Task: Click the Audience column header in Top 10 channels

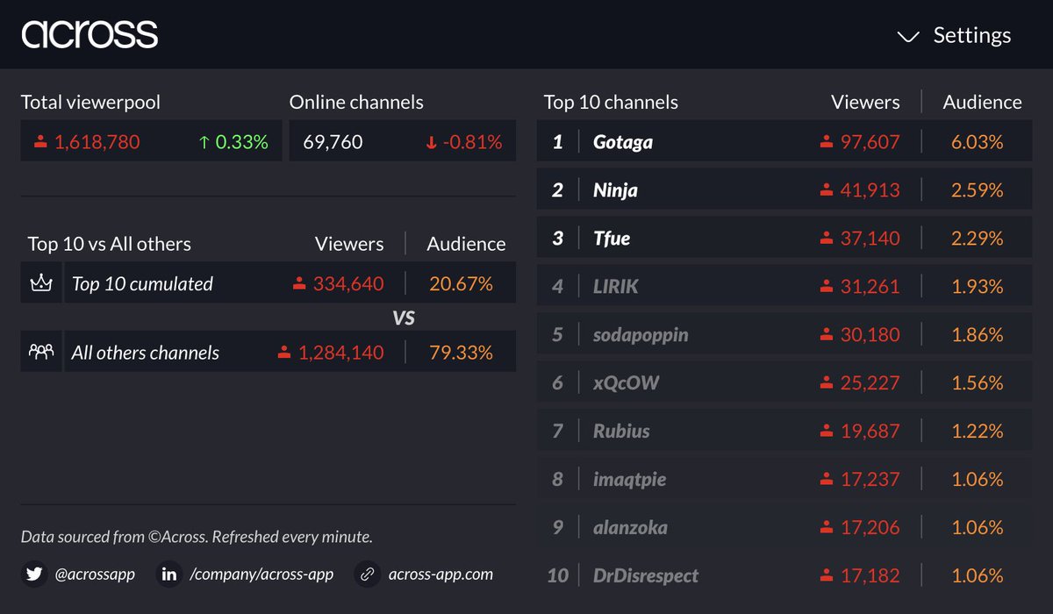Action: (982, 103)
